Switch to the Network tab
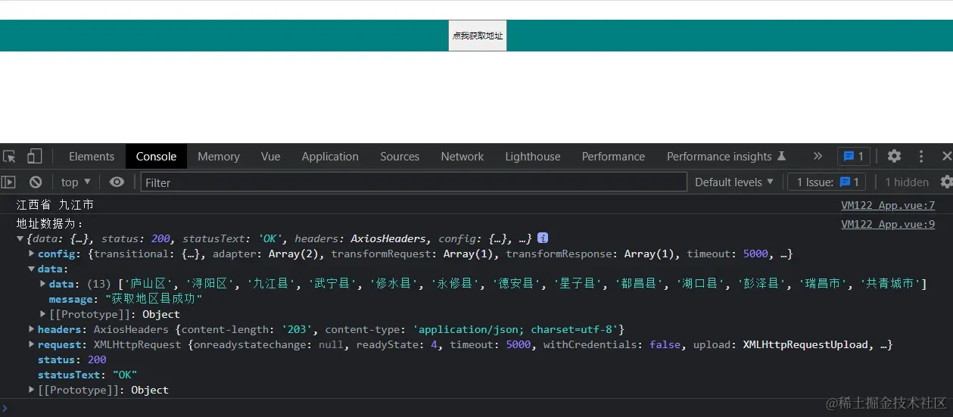953x417 pixels. pos(462,157)
